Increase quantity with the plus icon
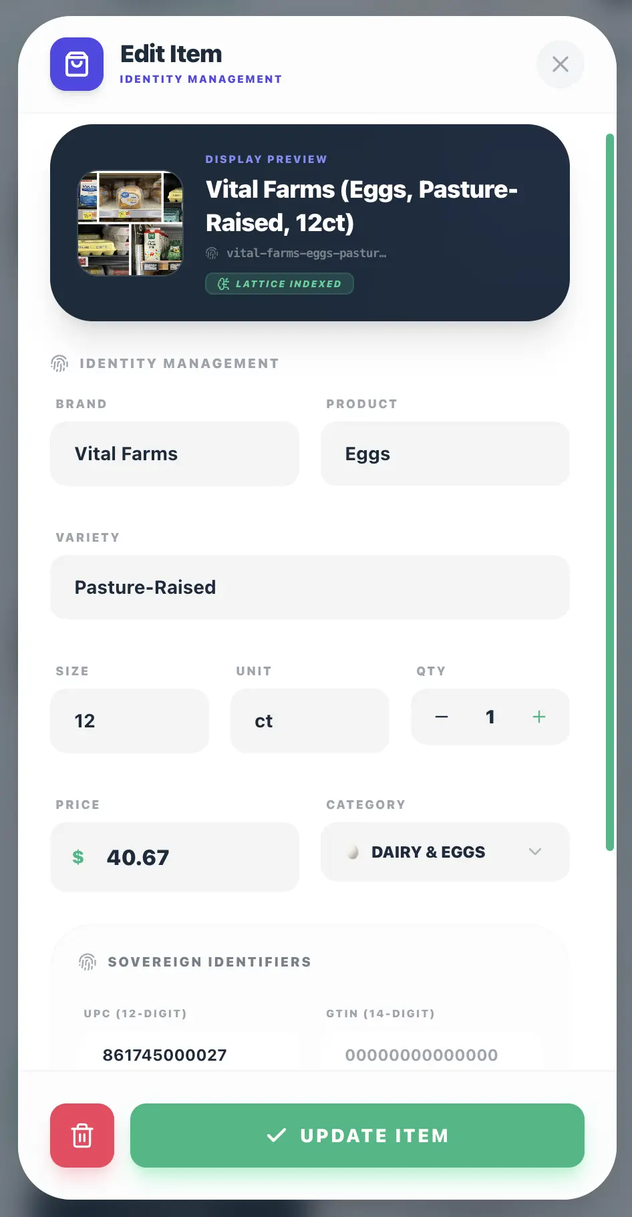Screen dimensions: 632x1217 coord(539,717)
